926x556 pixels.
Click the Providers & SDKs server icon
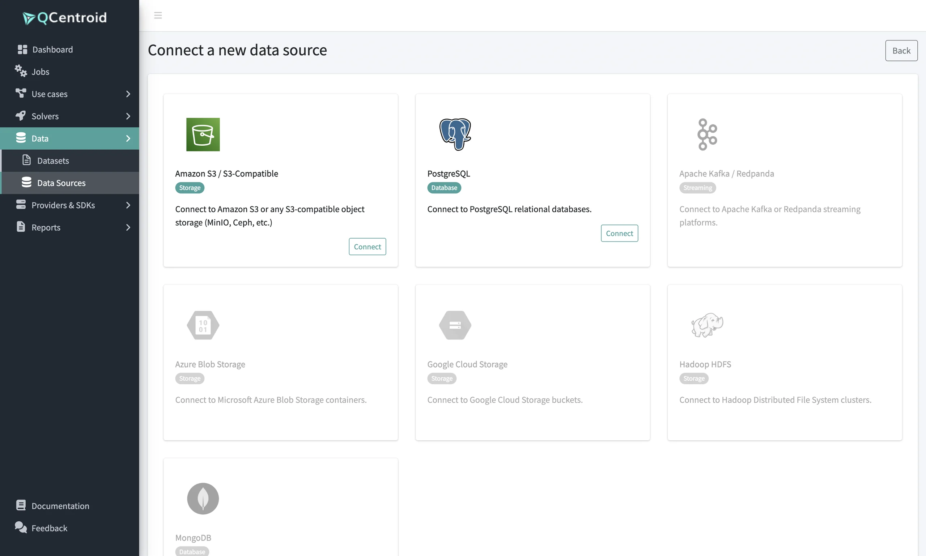coord(21,205)
